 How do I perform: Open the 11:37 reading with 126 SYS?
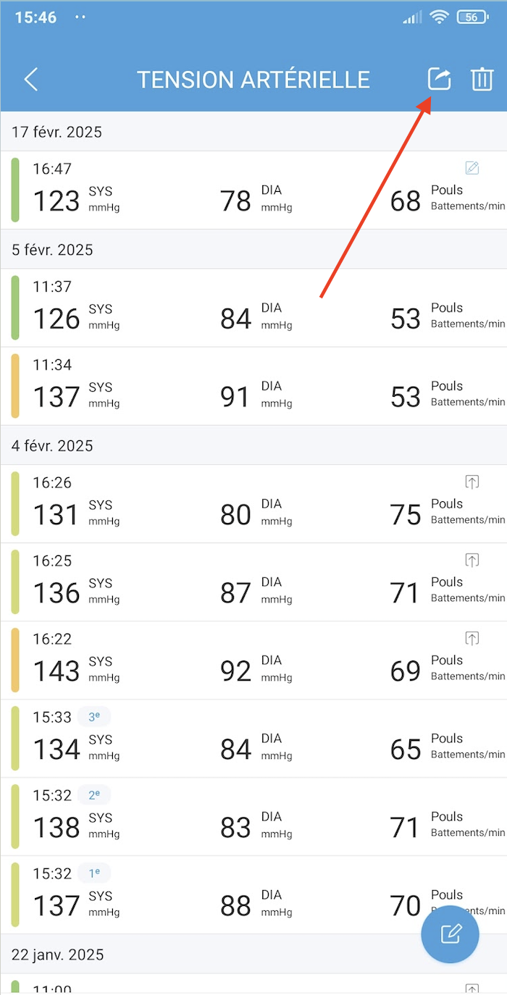[253, 308]
